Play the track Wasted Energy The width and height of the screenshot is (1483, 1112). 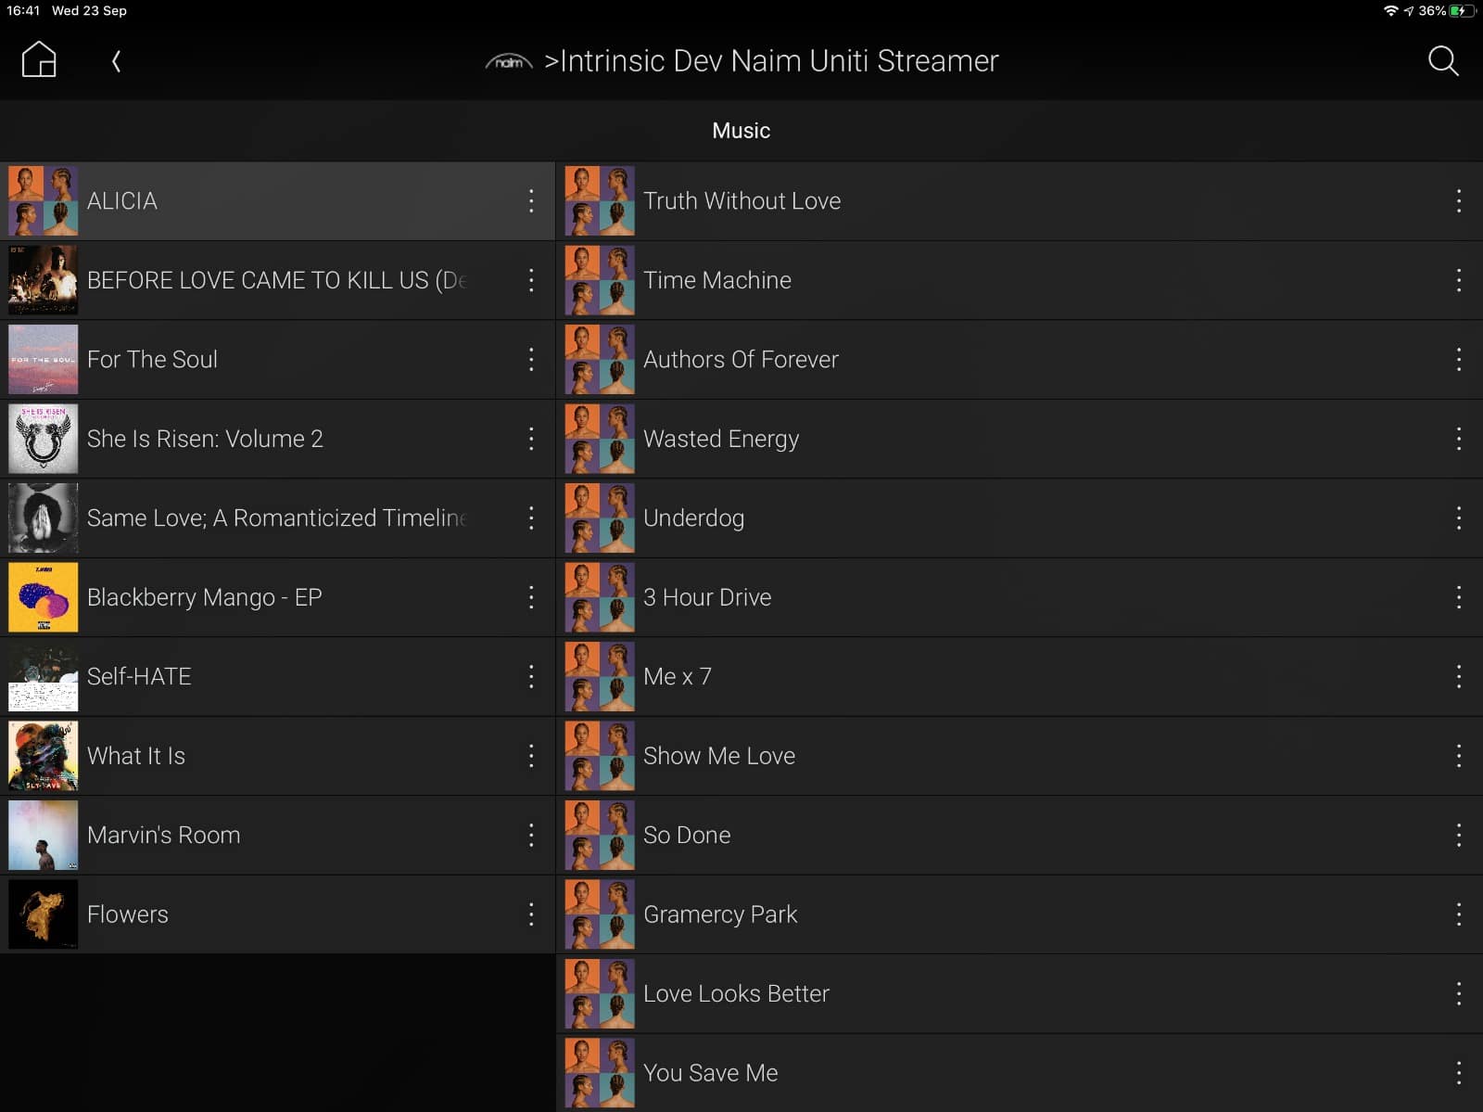click(721, 439)
